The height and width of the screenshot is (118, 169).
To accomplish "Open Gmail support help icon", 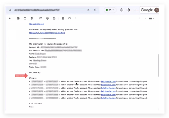I will (x=122, y=10).
